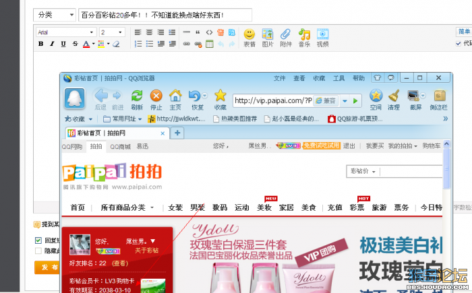Switch to the QQ商城 top tab
472x293 pixels.
pos(121,147)
